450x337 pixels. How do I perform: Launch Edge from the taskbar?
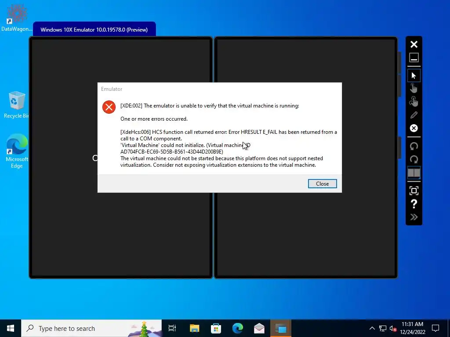[238, 328]
